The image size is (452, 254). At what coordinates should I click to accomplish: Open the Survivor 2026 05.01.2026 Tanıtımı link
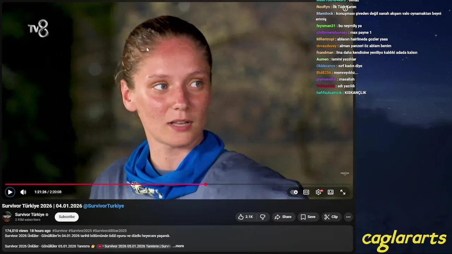pos(134,246)
